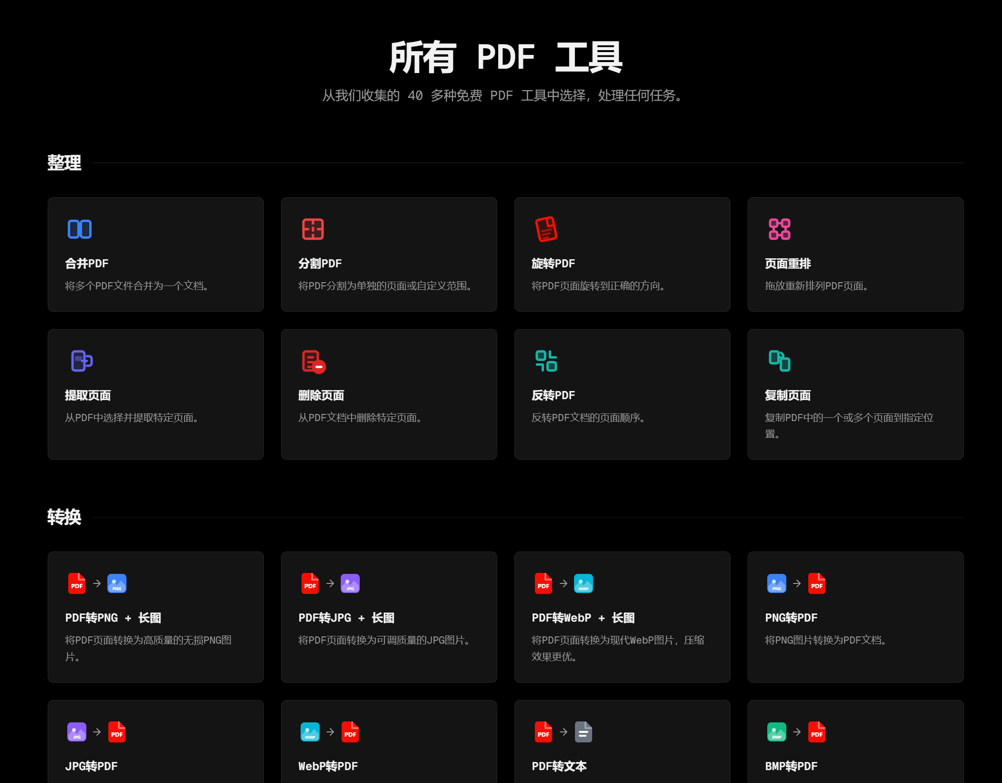Click the Reverse PDF (反转PDF) icon
1002x783 pixels.
(x=546, y=361)
